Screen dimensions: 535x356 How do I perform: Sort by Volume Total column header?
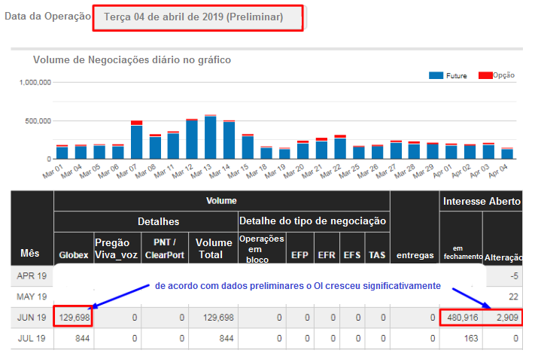(x=214, y=249)
